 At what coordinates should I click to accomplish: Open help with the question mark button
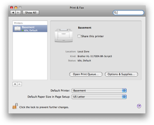pyautogui.click(x=139, y=106)
